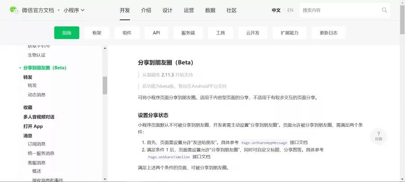Switch to the API section
The height and width of the screenshot is (182, 405).
pos(156,33)
